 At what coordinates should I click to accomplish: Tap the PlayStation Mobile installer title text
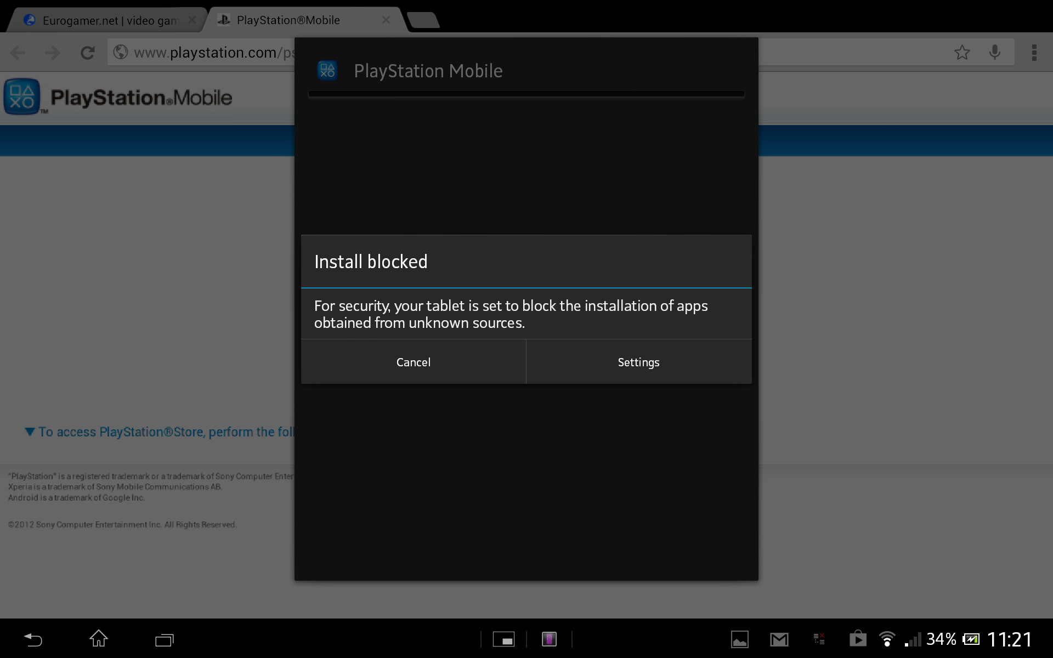pyautogui.click(x=428, y=71)
